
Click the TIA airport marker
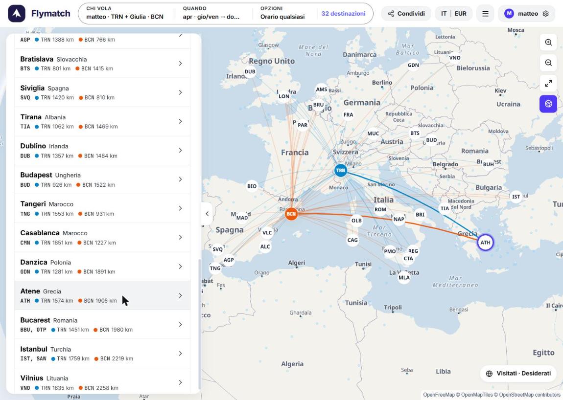[445, 208]
